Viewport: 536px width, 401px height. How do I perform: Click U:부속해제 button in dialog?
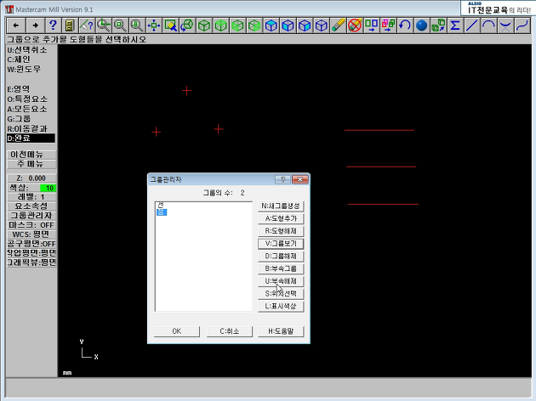[281, 281]
